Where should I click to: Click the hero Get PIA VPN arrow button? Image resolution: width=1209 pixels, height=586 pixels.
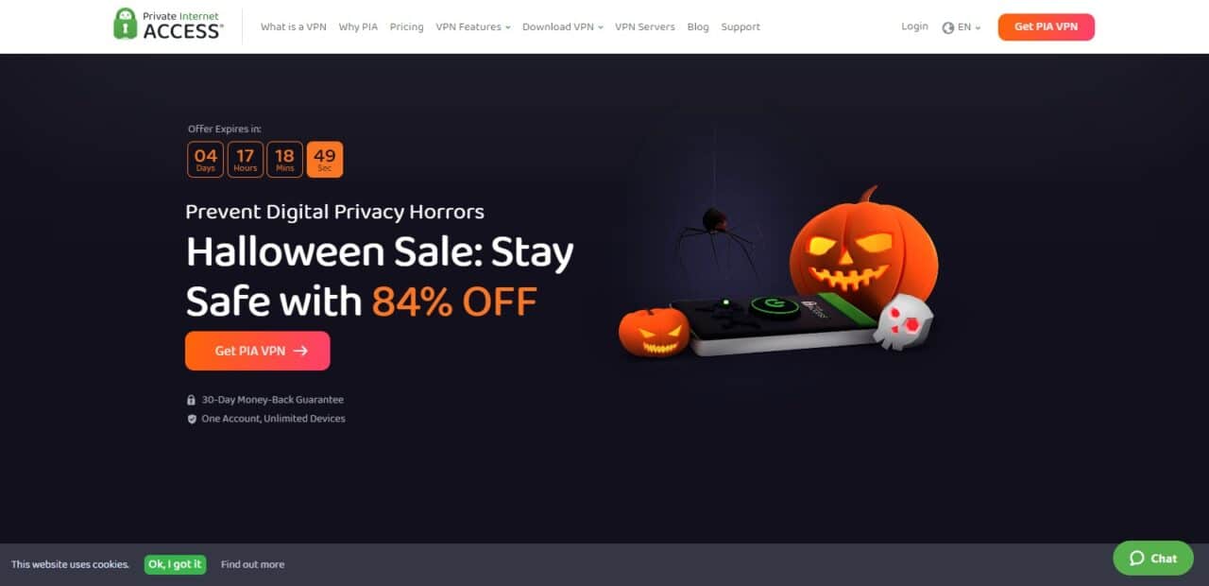point(257,351)
